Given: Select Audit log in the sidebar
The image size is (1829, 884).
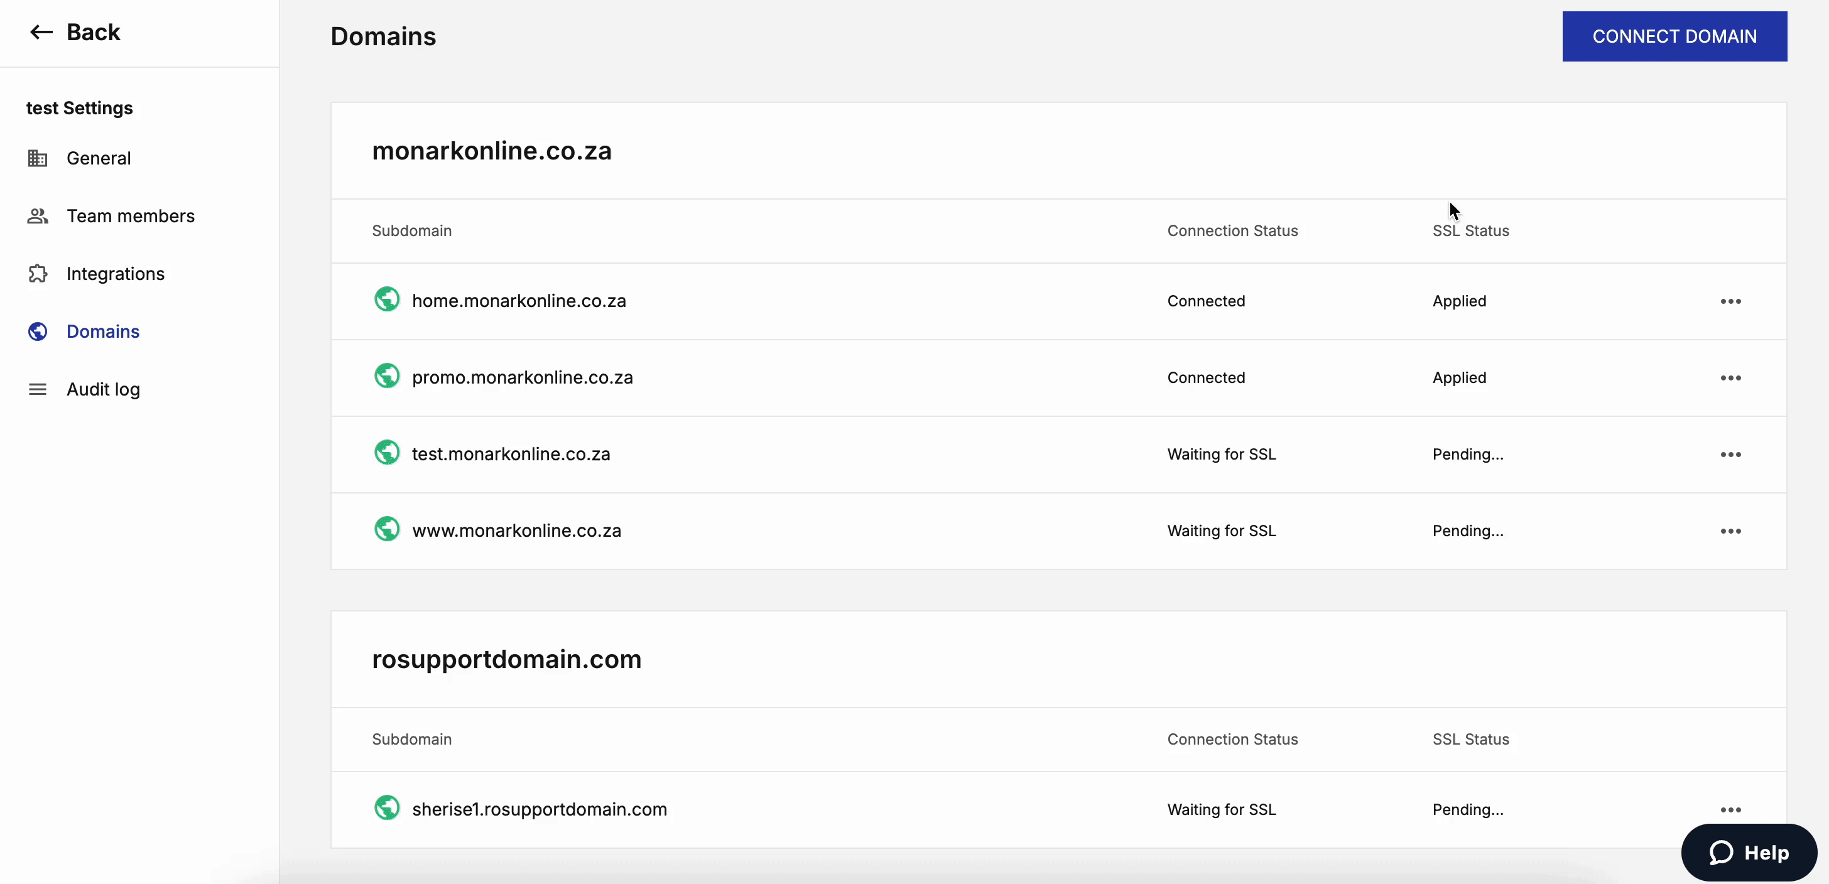Looking at the screenshot, I should pyautogui.click(x=103, y=389).
